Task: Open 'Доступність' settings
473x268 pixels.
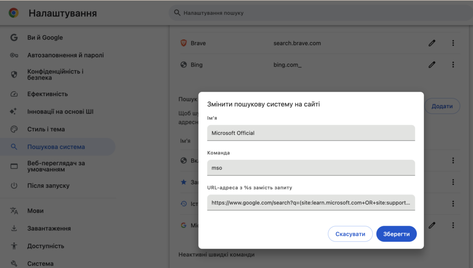Action: 46,246
